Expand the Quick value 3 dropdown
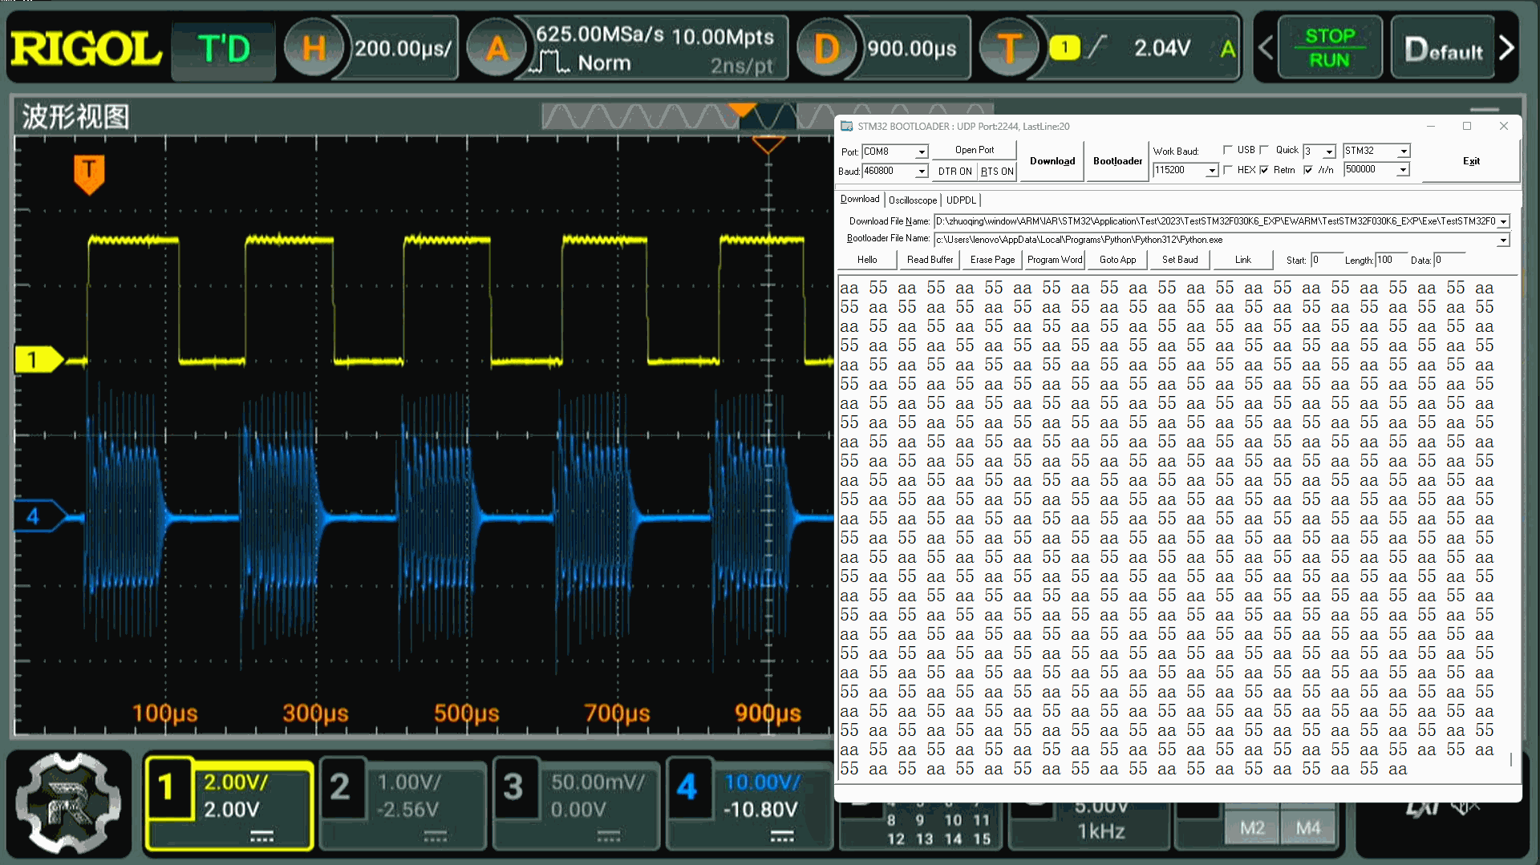 point(1329,152)
